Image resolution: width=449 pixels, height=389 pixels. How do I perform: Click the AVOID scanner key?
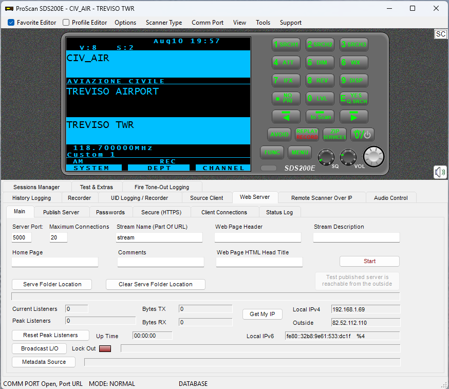pyautogui.click(x=279, y=134)
